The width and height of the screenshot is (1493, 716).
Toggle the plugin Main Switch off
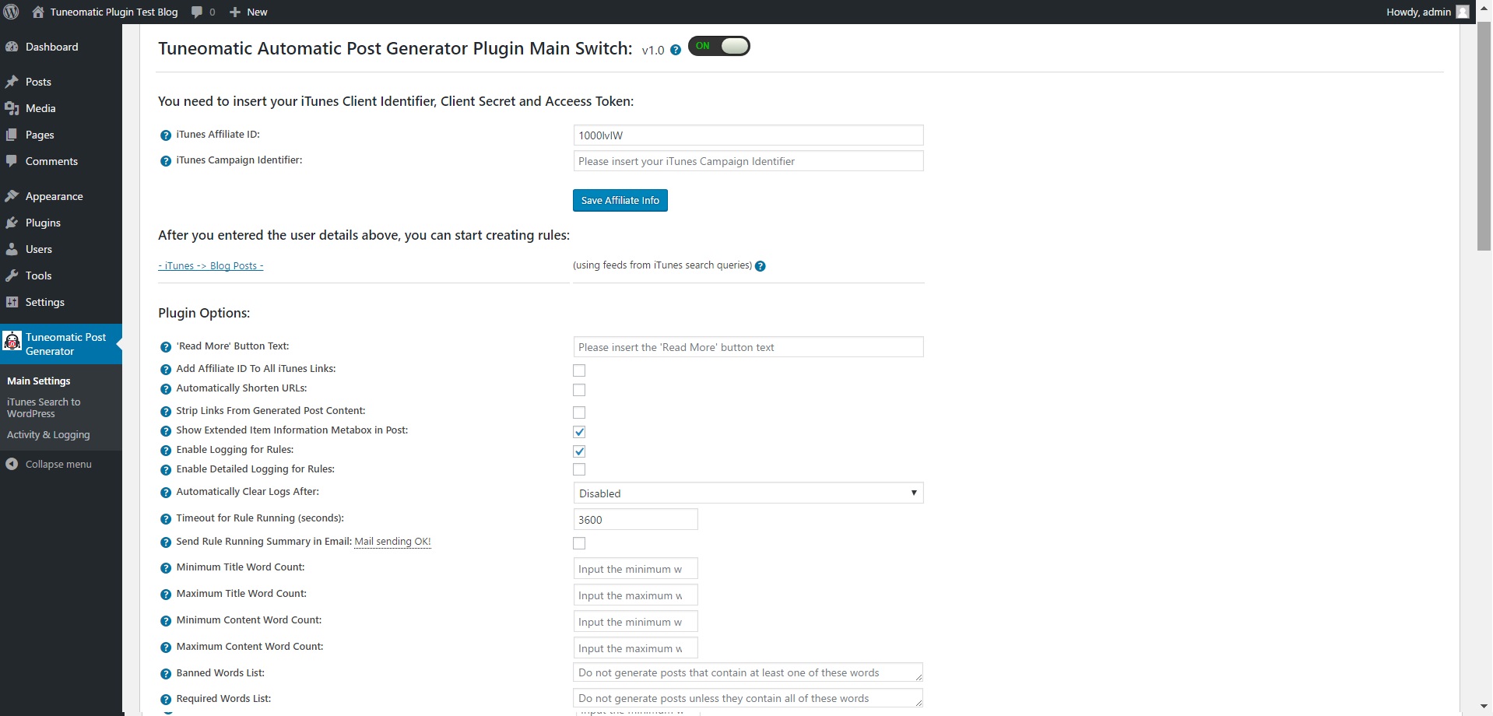pos(719,46)
